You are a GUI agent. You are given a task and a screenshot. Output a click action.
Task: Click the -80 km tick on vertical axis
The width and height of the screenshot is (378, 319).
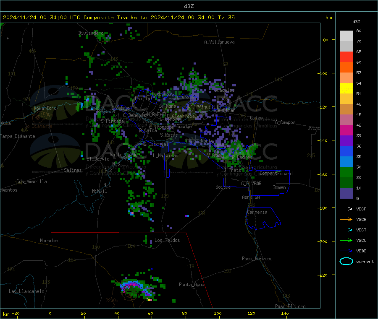click(325, 40)
